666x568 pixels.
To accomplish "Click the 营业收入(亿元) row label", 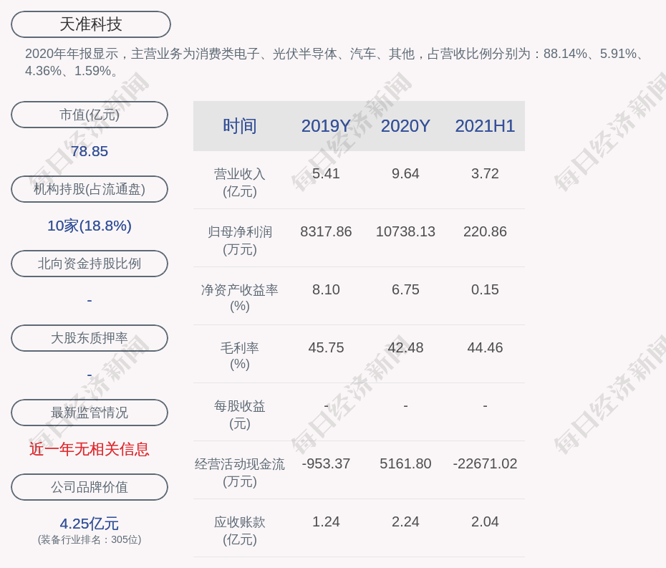I will click(x=240, y=182).
